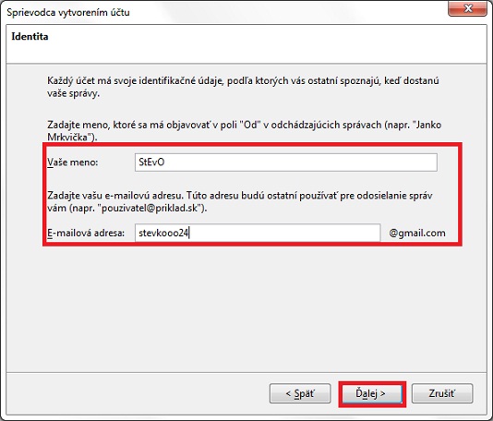Cancel the wizard with Zrušiť

[442, 393]
